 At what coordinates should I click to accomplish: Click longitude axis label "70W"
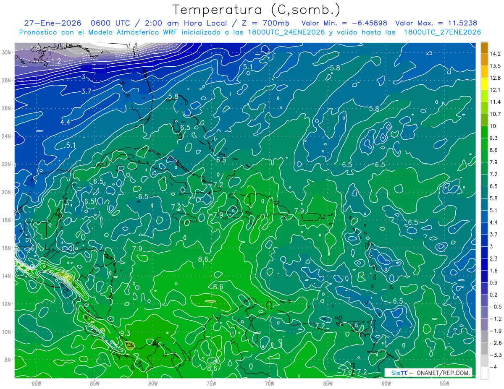pos(270,384)
